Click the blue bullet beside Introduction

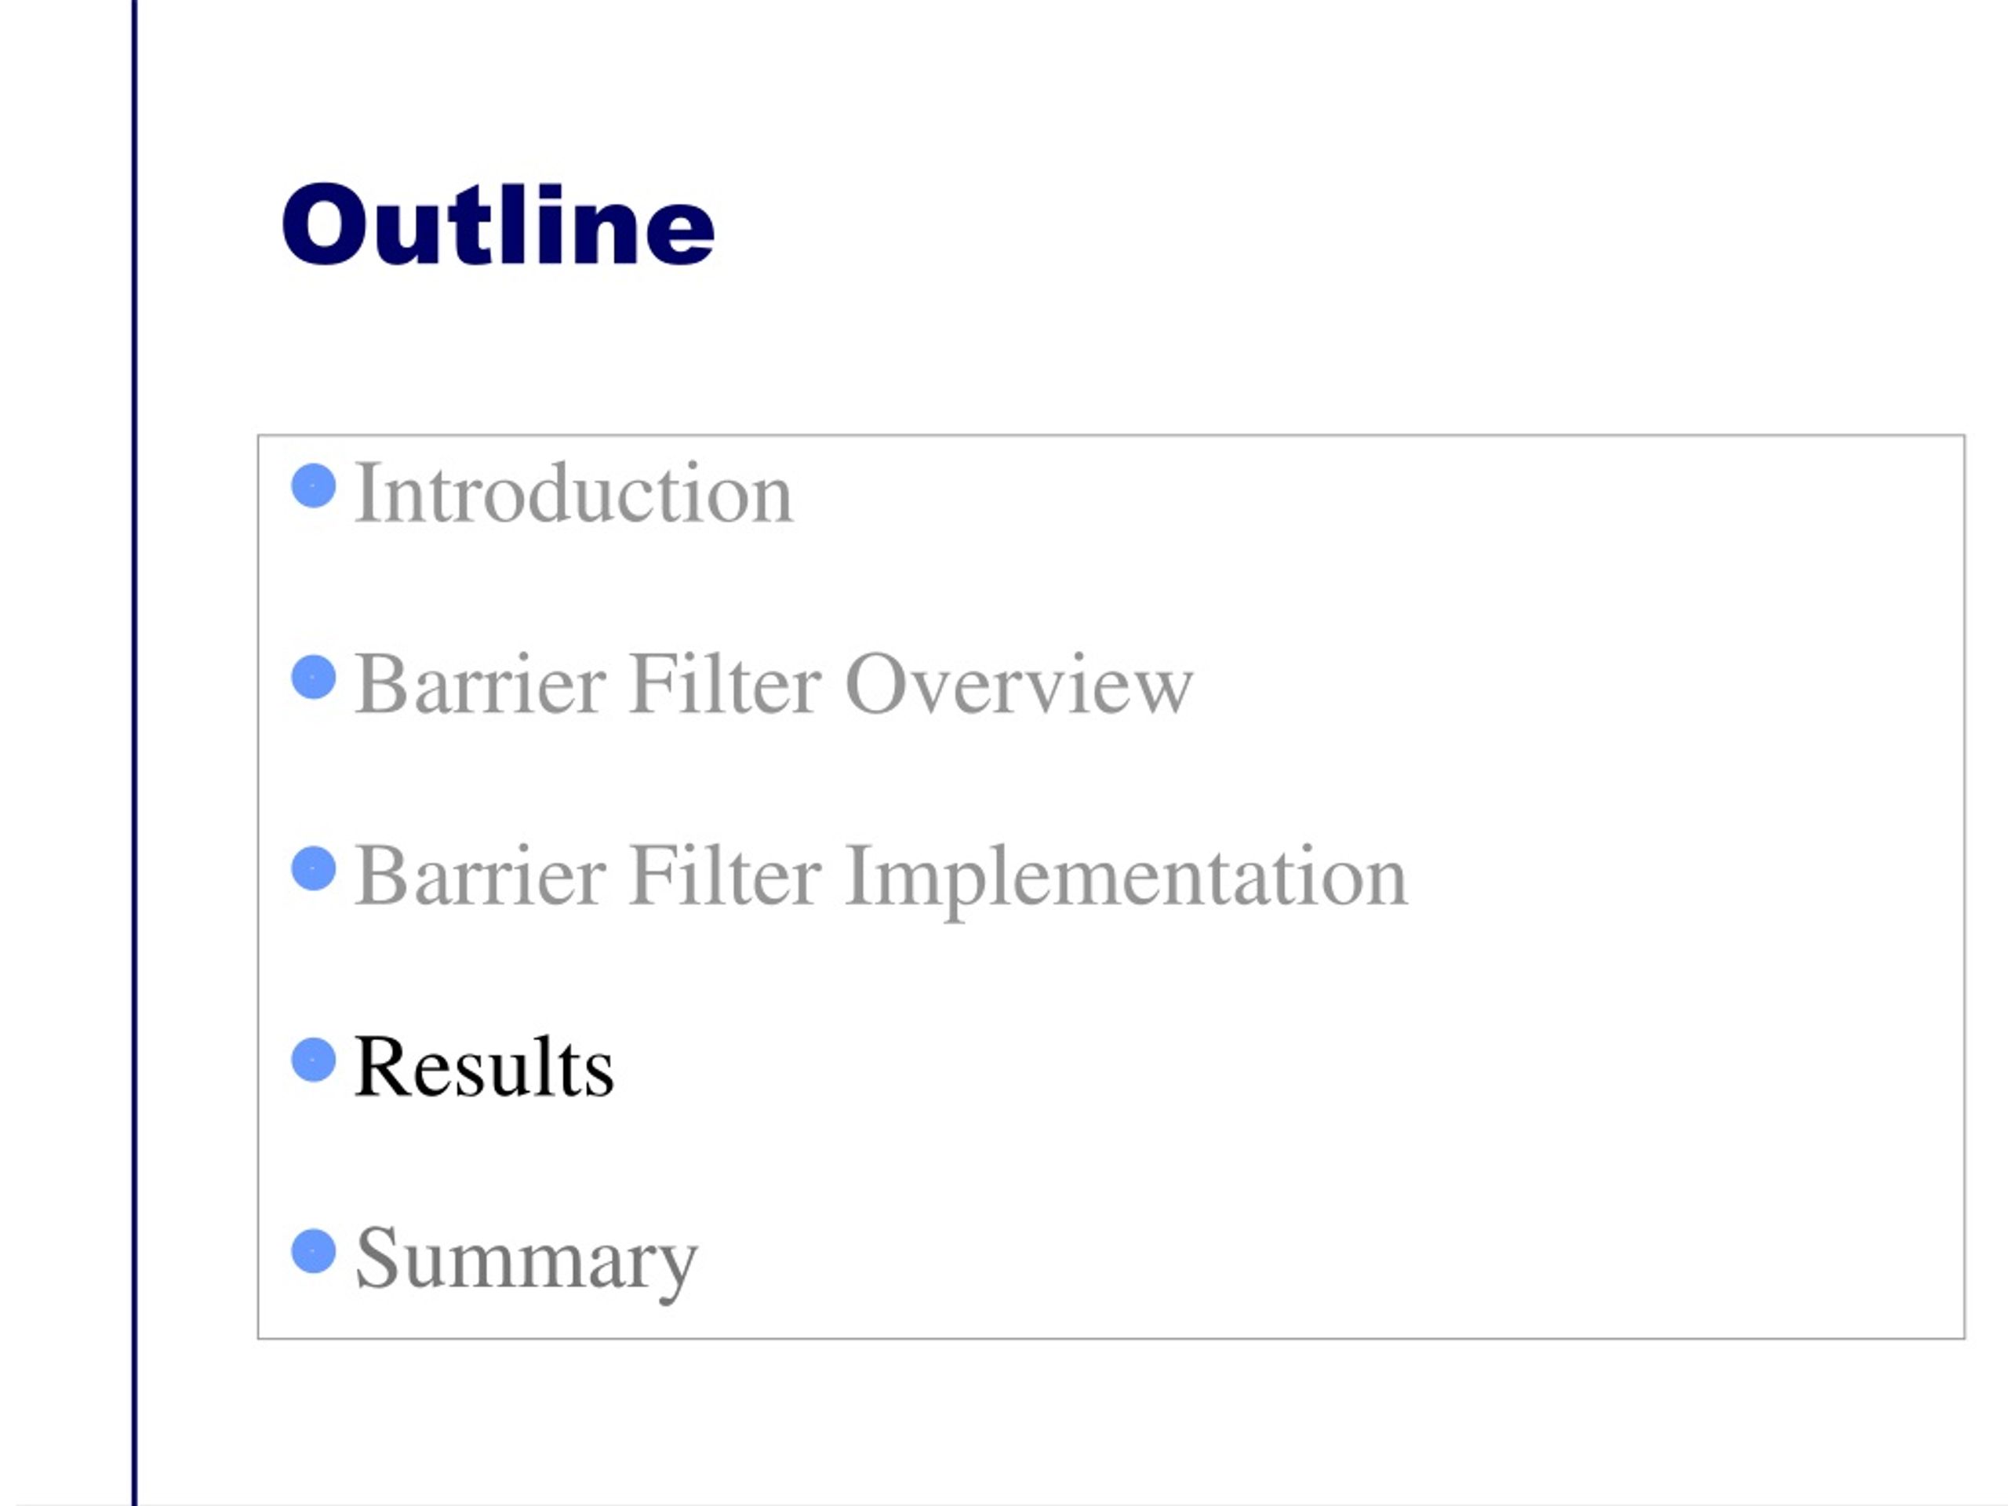tap(314, 486)
